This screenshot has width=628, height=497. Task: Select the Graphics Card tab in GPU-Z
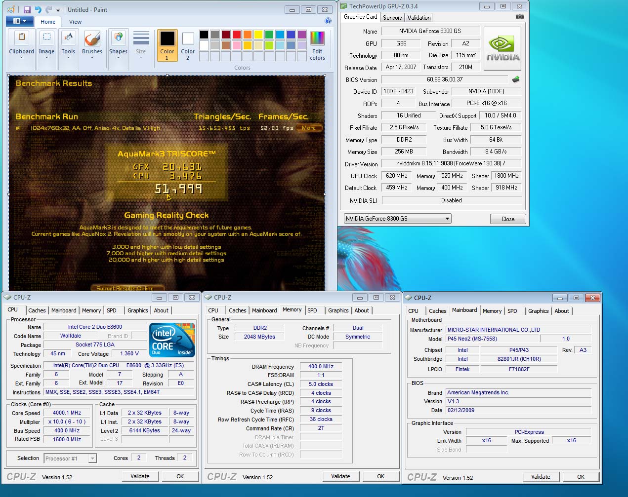click(361, 17)
